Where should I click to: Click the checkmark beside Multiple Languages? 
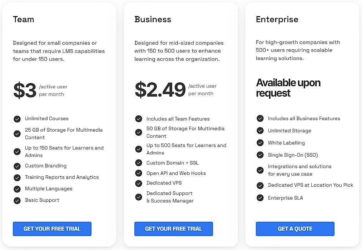tap(17, 188)
